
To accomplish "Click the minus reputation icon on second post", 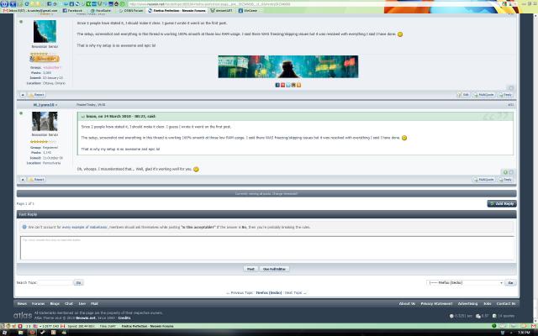I will point(511,172).
